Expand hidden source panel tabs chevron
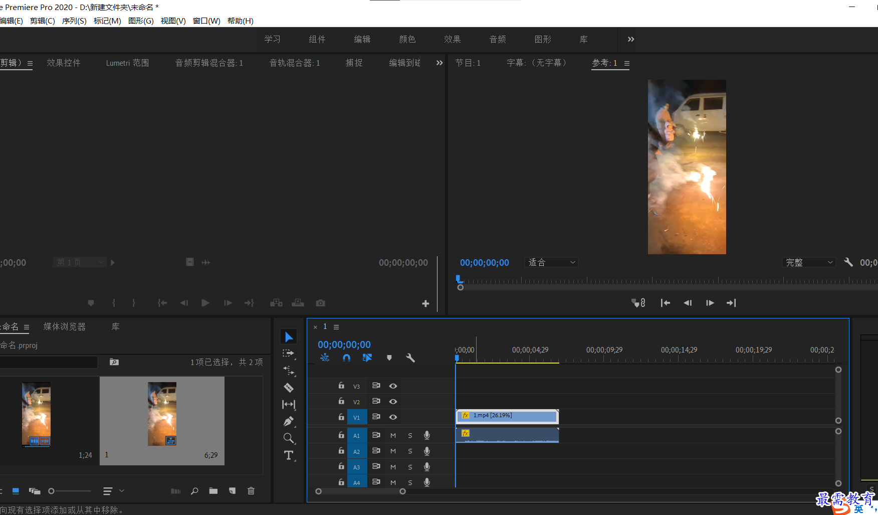 [440, 63]
